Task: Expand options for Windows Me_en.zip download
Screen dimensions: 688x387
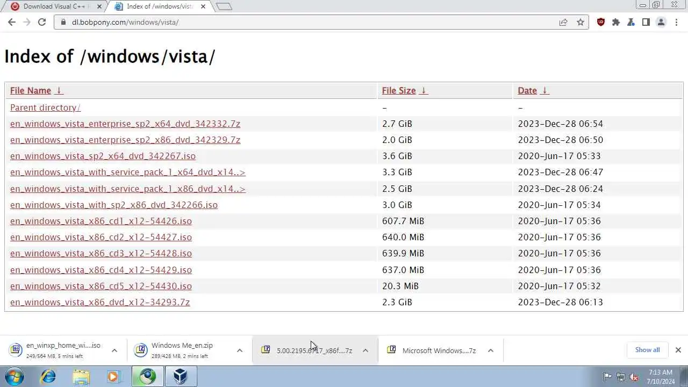Action: [240, 350]
